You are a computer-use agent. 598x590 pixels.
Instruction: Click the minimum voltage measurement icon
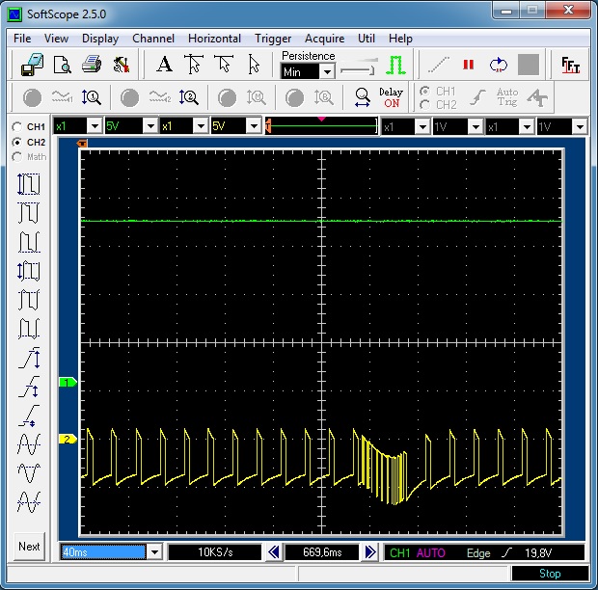click(x=29, y=242)
